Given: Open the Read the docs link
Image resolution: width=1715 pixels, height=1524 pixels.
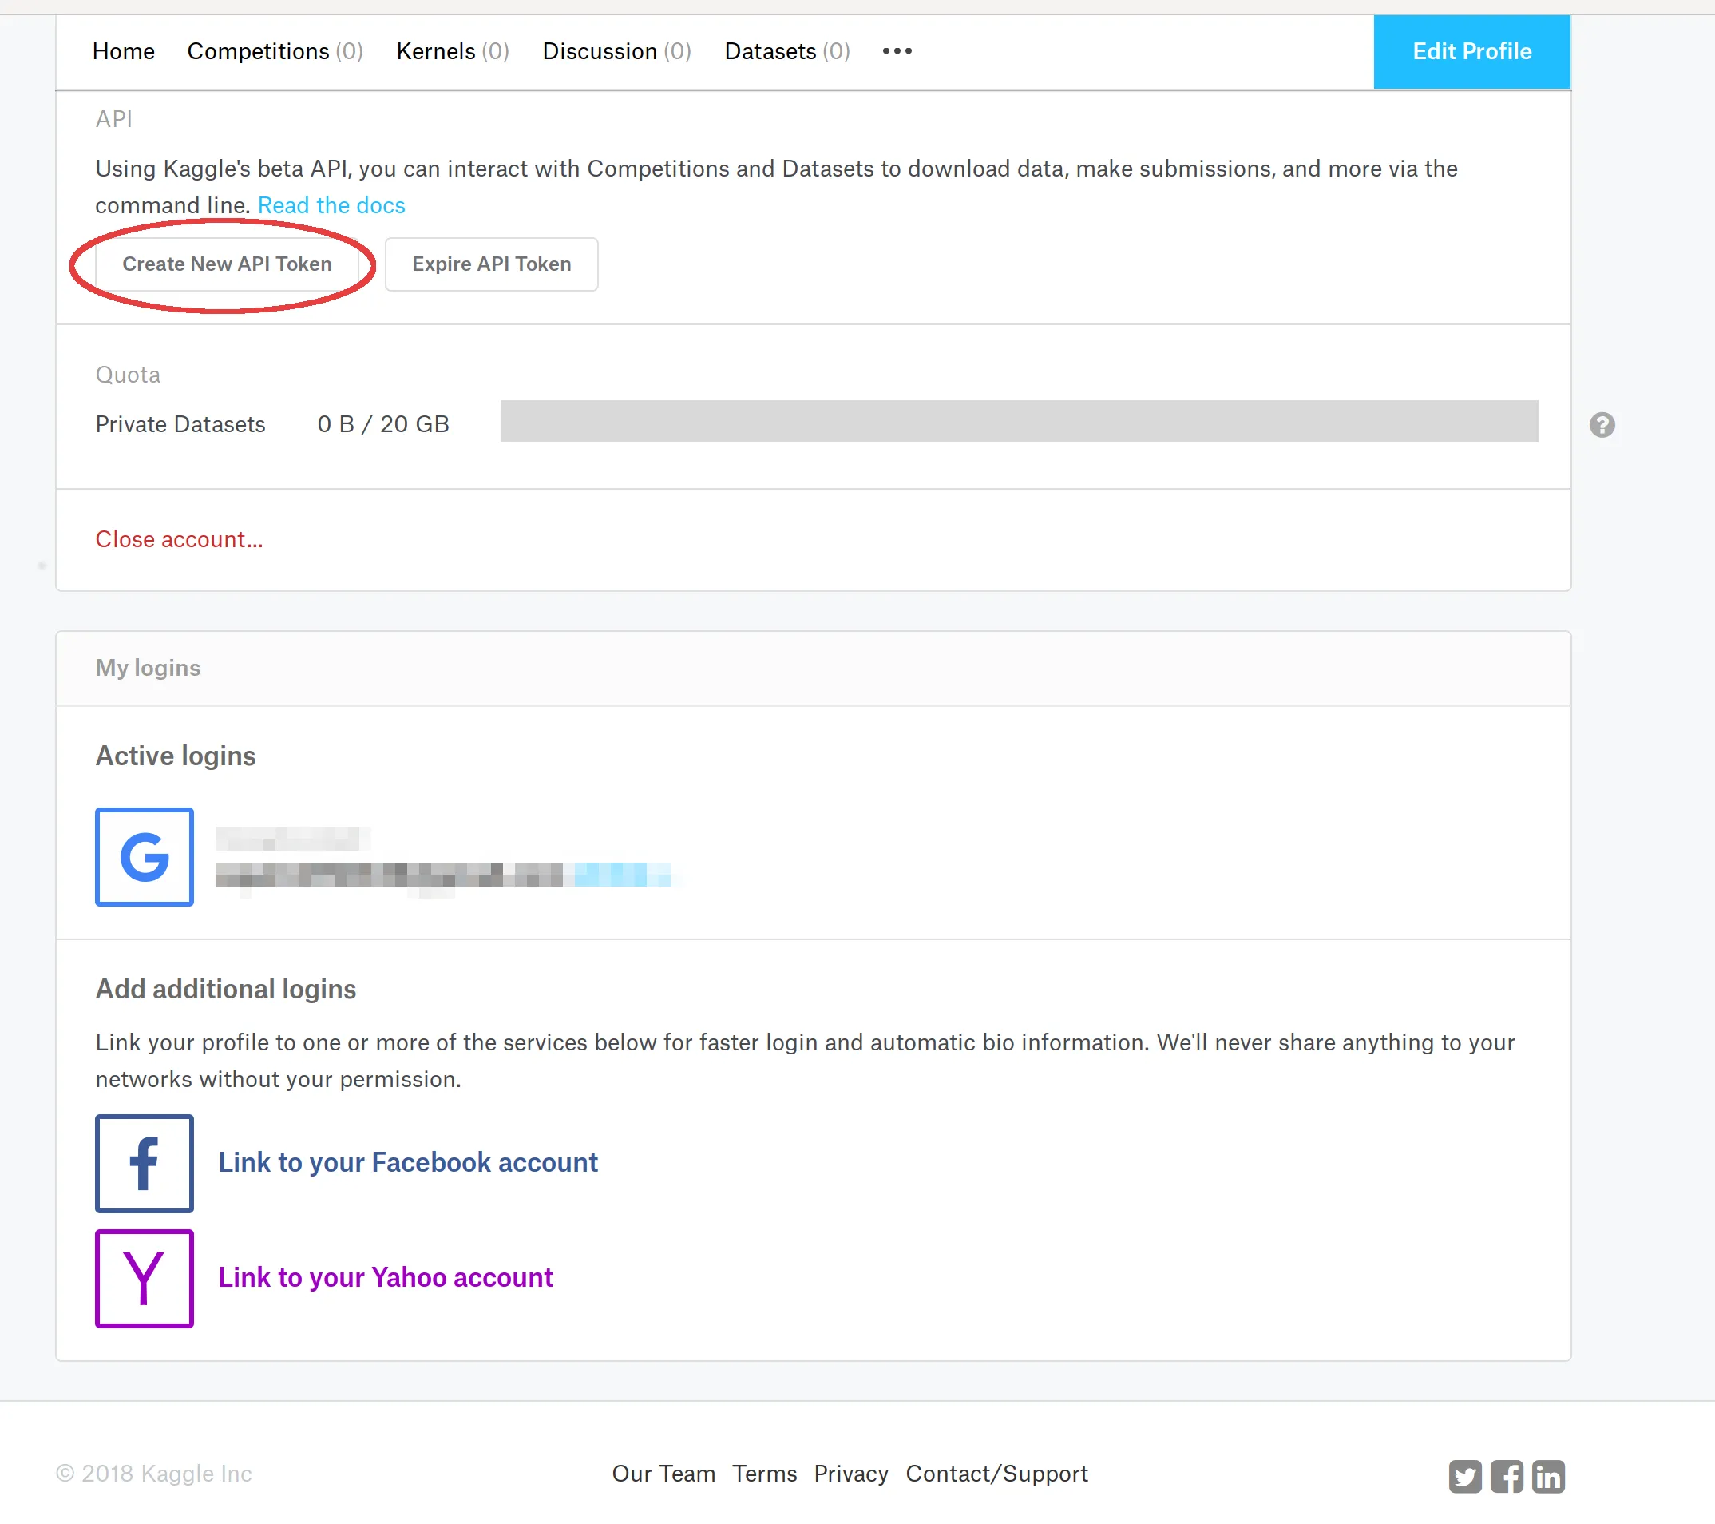Looking at the screenshot, I should coord(331,205).
